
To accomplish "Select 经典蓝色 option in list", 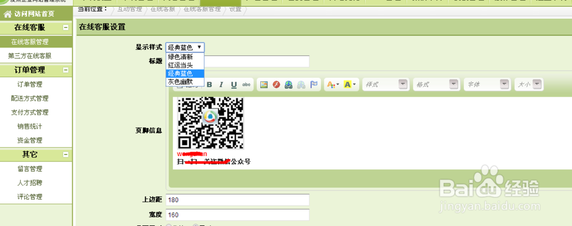I will pyautogui.click(x=185, y=73).
